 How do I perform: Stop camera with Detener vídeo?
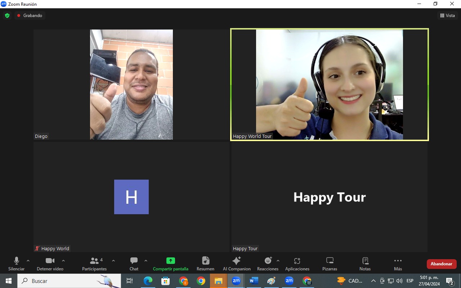pos(50,264)
